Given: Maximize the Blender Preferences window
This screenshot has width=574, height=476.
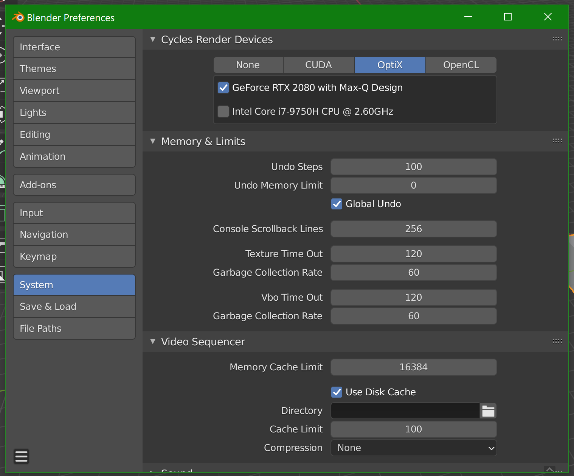Looking at the screenshot, I should click(508, 17).
